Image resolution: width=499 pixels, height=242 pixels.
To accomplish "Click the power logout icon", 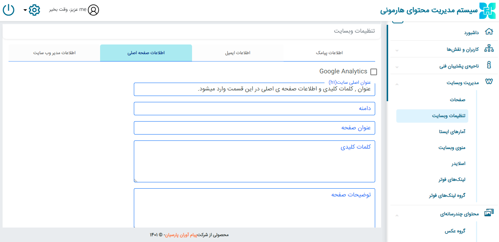I will coord(9,10).
